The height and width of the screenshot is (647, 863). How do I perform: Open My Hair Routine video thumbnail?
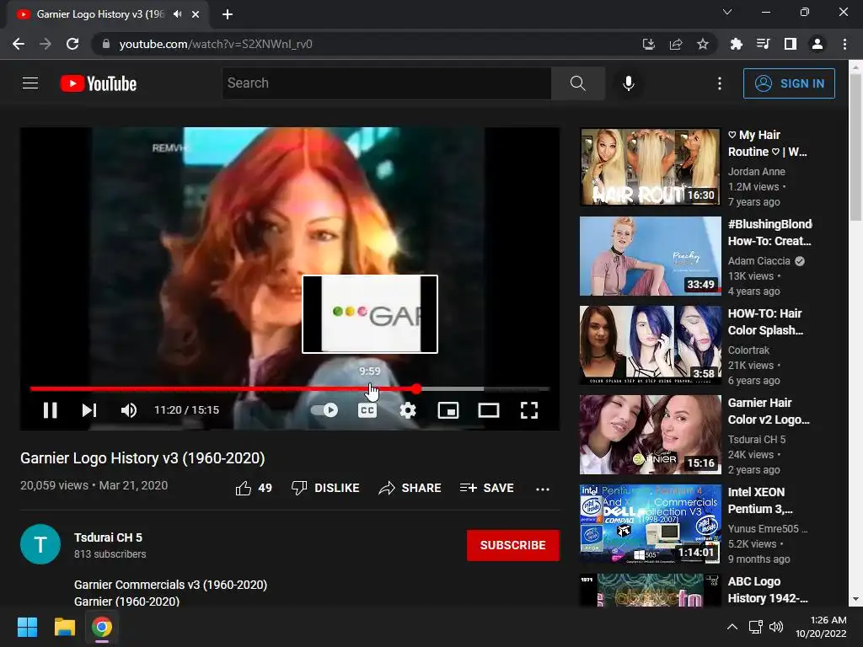click(x=650, y=167)
